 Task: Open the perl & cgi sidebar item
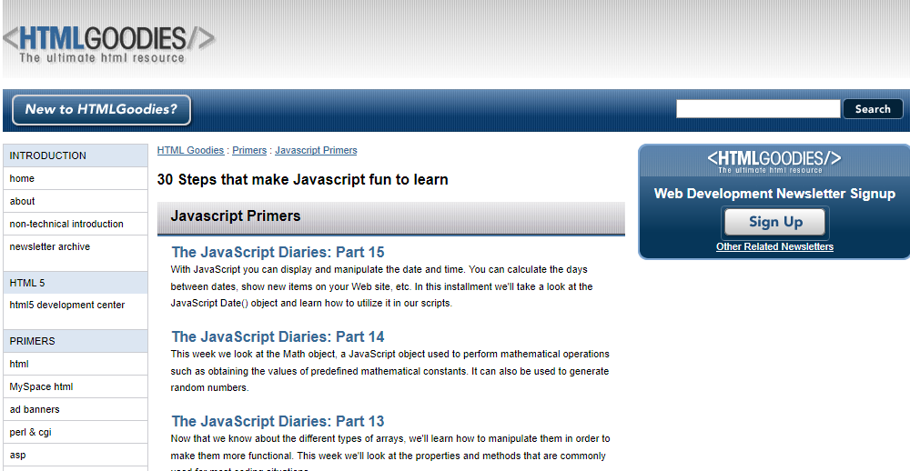point(76,432)
